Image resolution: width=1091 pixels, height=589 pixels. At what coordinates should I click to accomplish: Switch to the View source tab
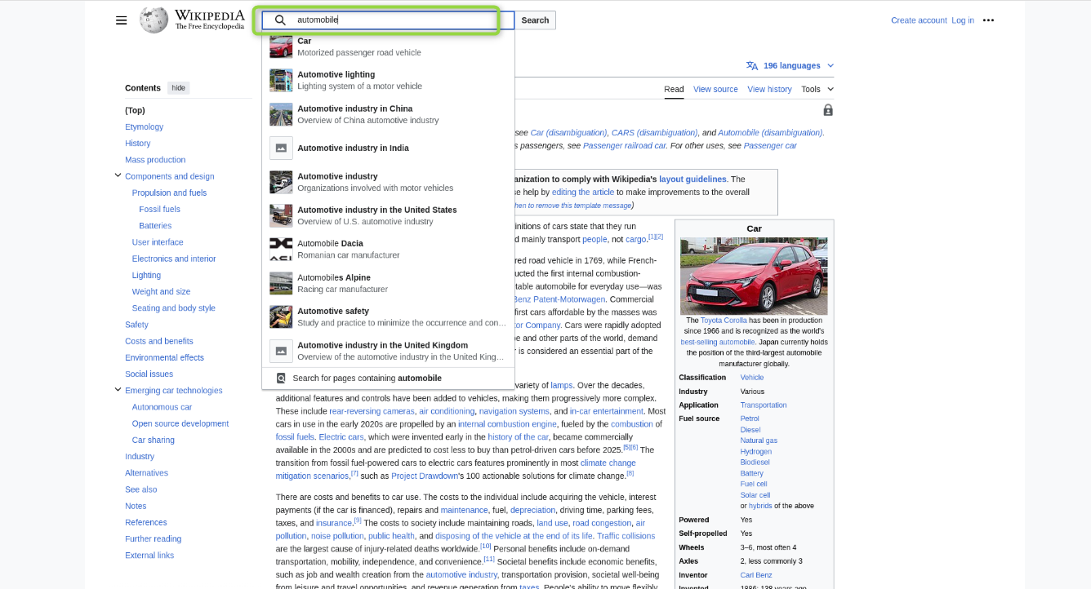pyautogui.click(x=715, y=89)
